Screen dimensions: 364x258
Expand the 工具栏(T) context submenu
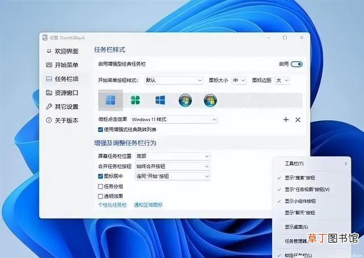tap(311, 164)
